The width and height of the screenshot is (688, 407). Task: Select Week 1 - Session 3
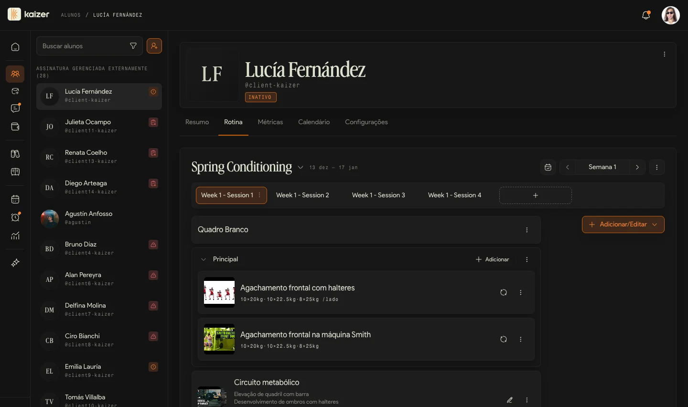(x=378, y=195)
